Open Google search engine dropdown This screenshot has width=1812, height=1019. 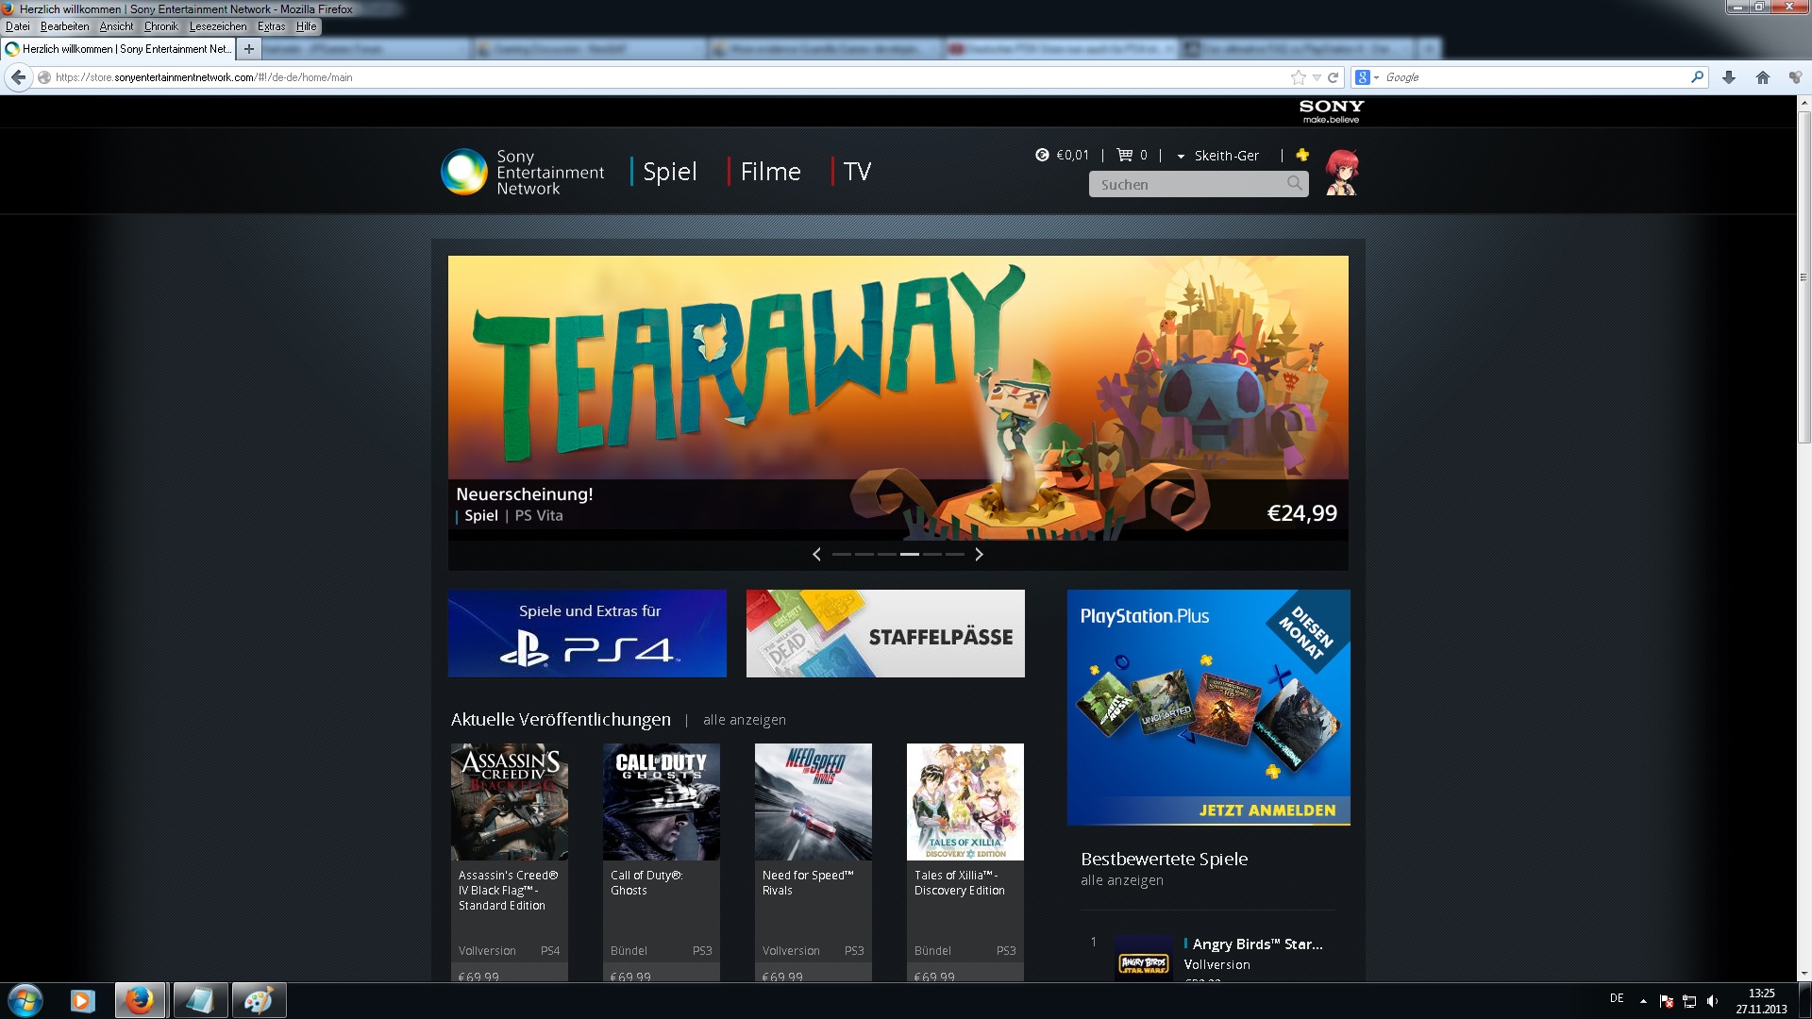click(x=1367, y=77)
